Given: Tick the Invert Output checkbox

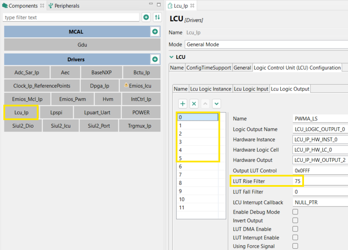Looking at the screenshot, I should click(x=295, y=220).
